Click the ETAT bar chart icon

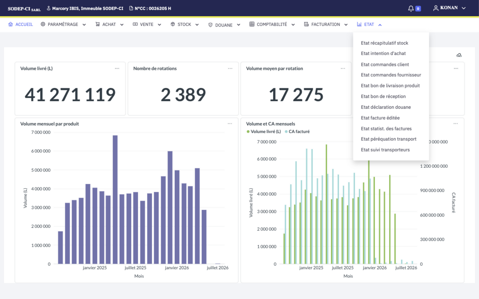pos(359,24)
